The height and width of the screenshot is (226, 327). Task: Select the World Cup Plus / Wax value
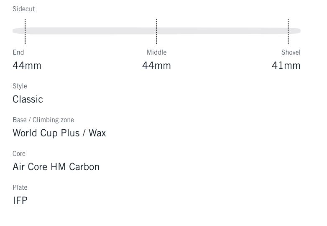pos(59,133)
